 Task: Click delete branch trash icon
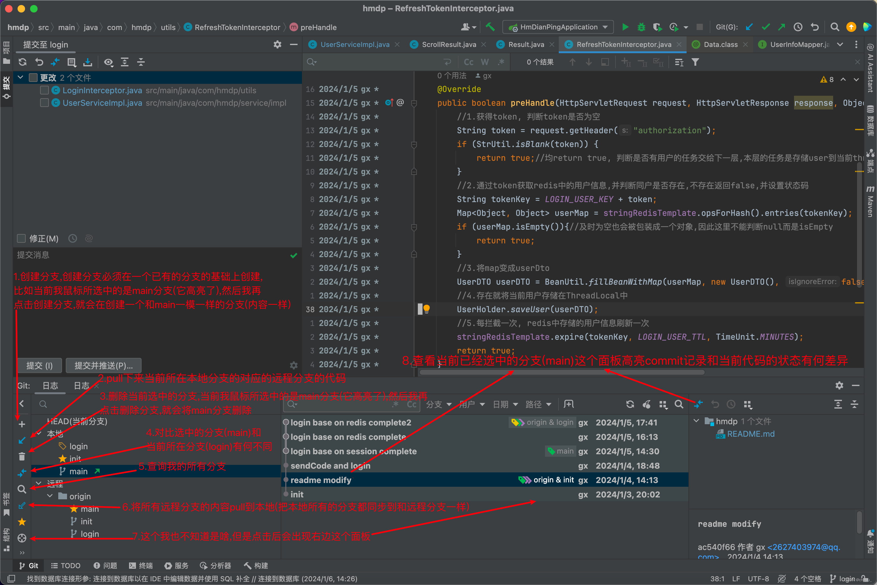point(22,456)
